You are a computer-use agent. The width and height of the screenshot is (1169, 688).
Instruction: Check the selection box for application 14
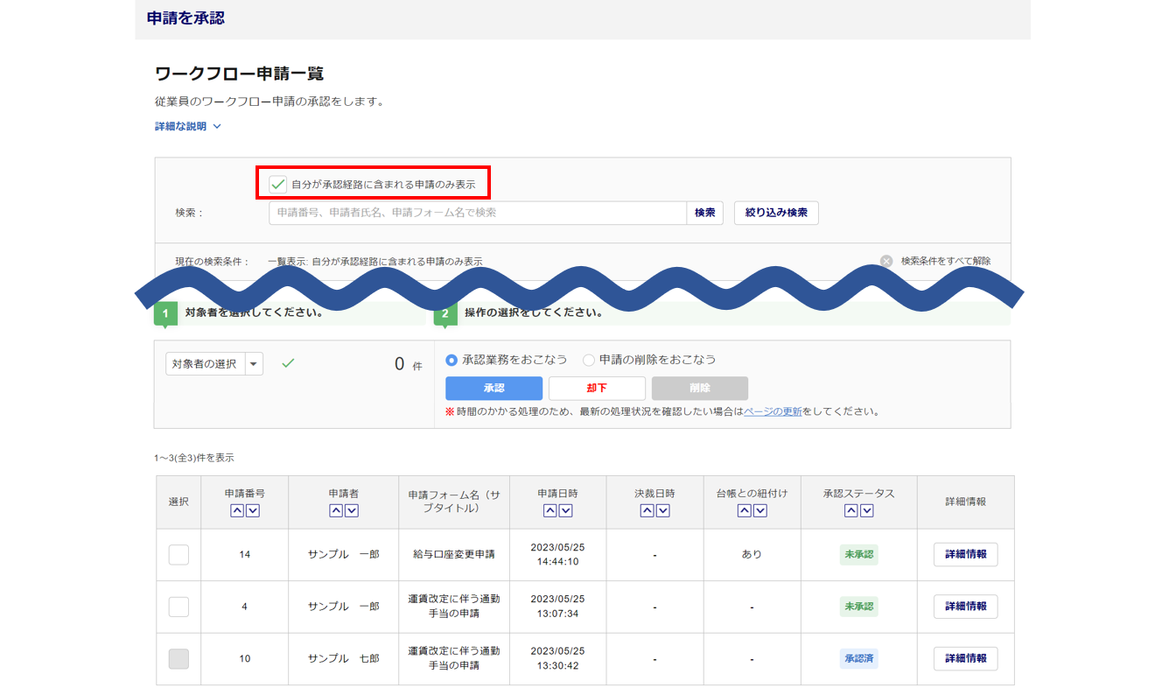178,554
